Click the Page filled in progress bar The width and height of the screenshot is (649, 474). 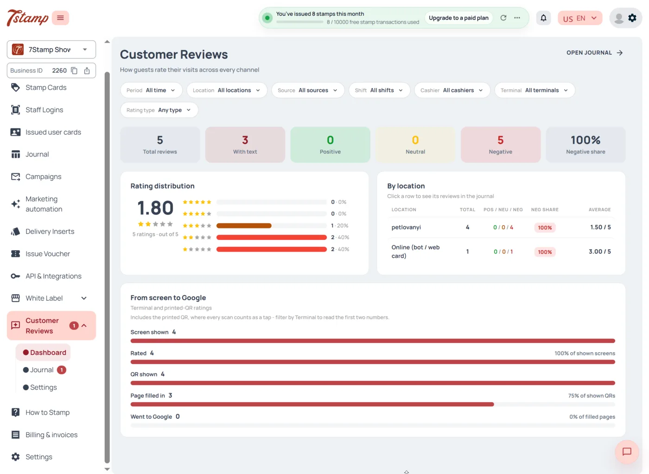pyautogui.click(x=373, y=404)
